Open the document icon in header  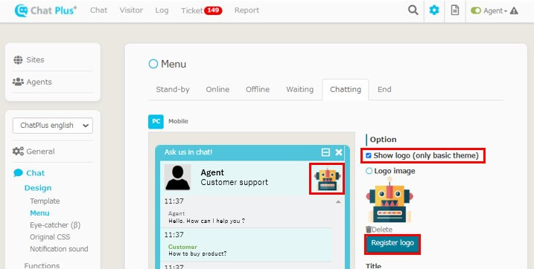(x=454, y=10)
